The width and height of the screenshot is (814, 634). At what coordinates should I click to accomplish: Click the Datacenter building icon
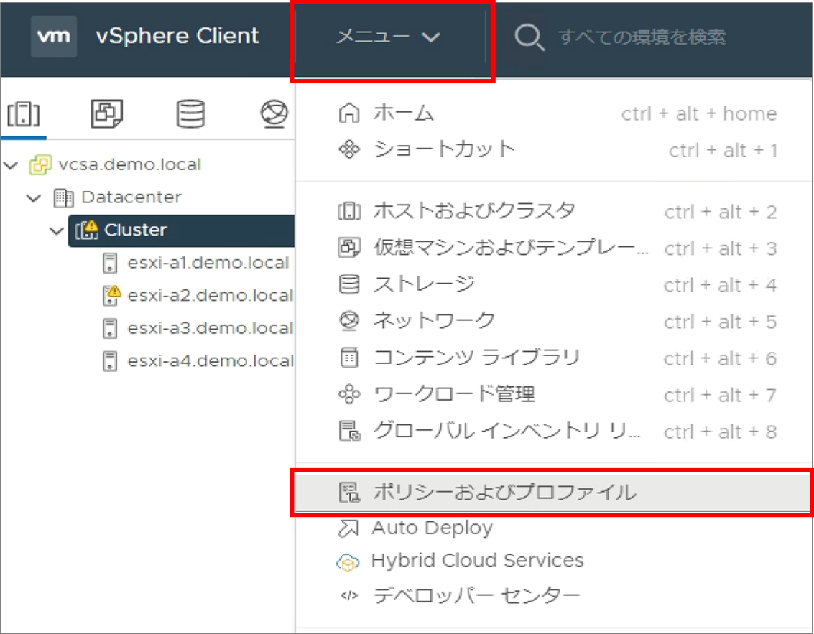coord(64,197)
